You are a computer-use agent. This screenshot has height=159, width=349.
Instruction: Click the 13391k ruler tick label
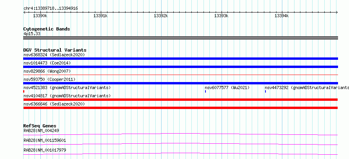coord(100,16)
